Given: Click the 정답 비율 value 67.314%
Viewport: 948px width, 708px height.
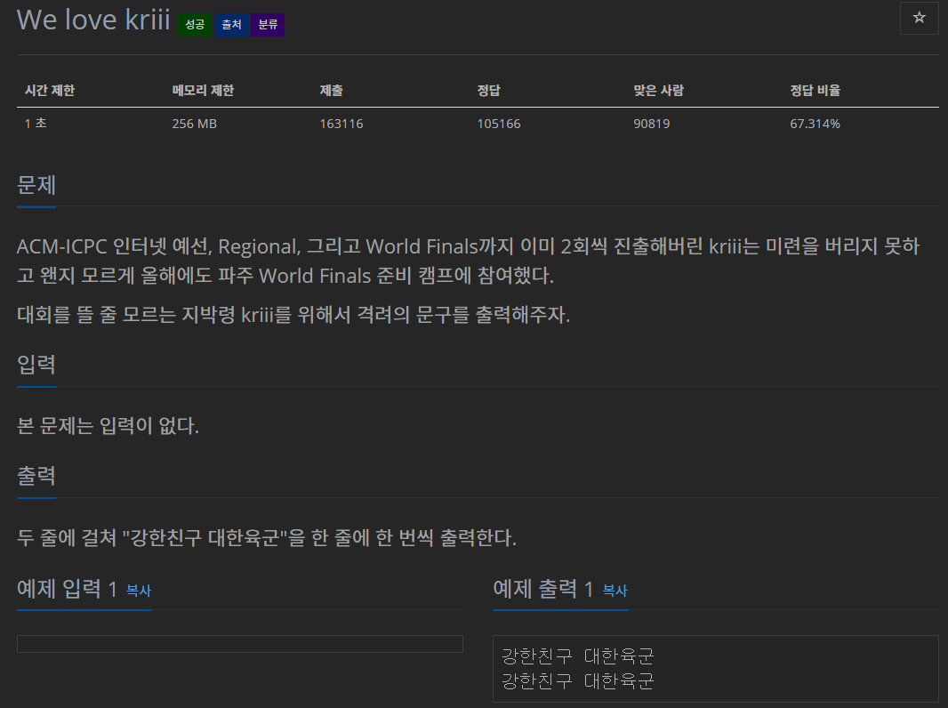Looking at the screenshot, I should 813,124.
